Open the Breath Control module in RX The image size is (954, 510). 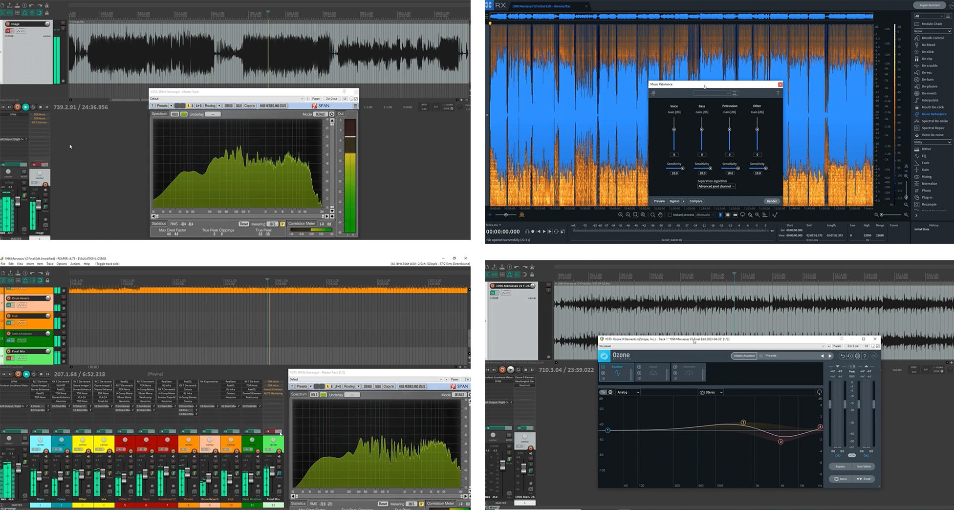(932, 38)
